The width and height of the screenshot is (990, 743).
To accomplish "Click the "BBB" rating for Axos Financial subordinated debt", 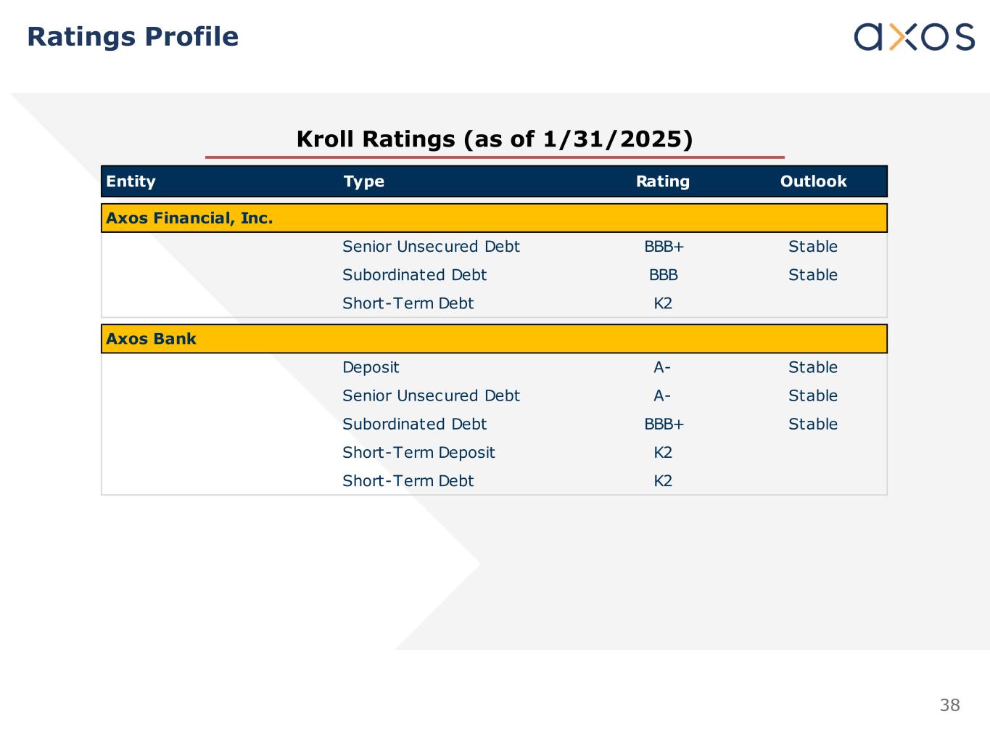I will coord(664,275).
